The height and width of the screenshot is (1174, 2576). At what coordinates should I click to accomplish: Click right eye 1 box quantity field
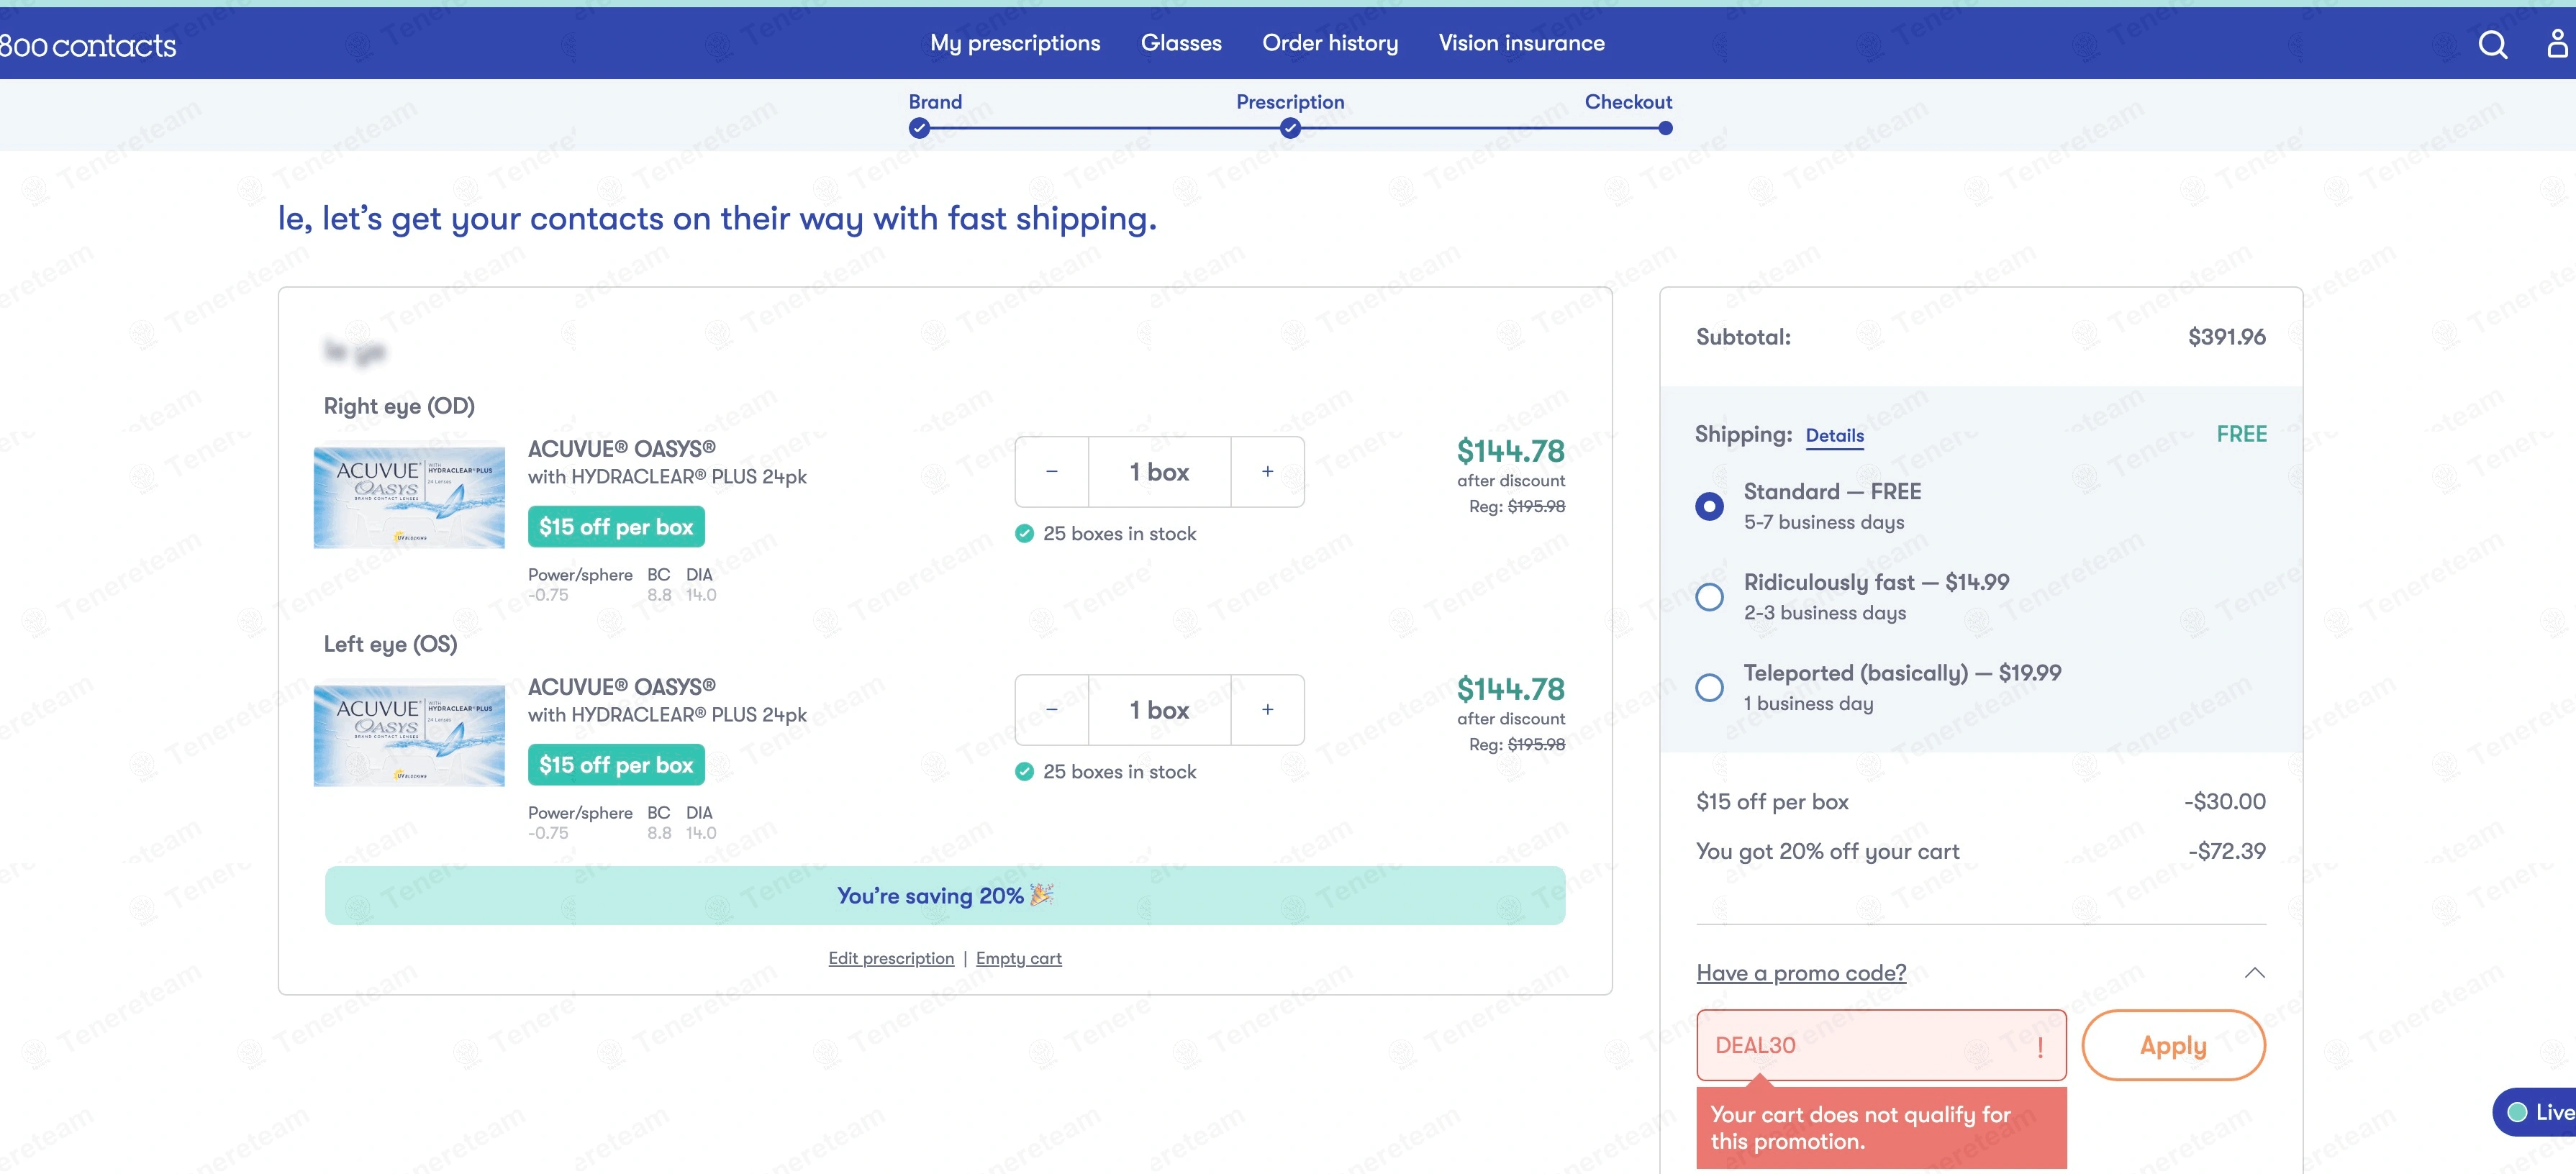click(1159, 471)
